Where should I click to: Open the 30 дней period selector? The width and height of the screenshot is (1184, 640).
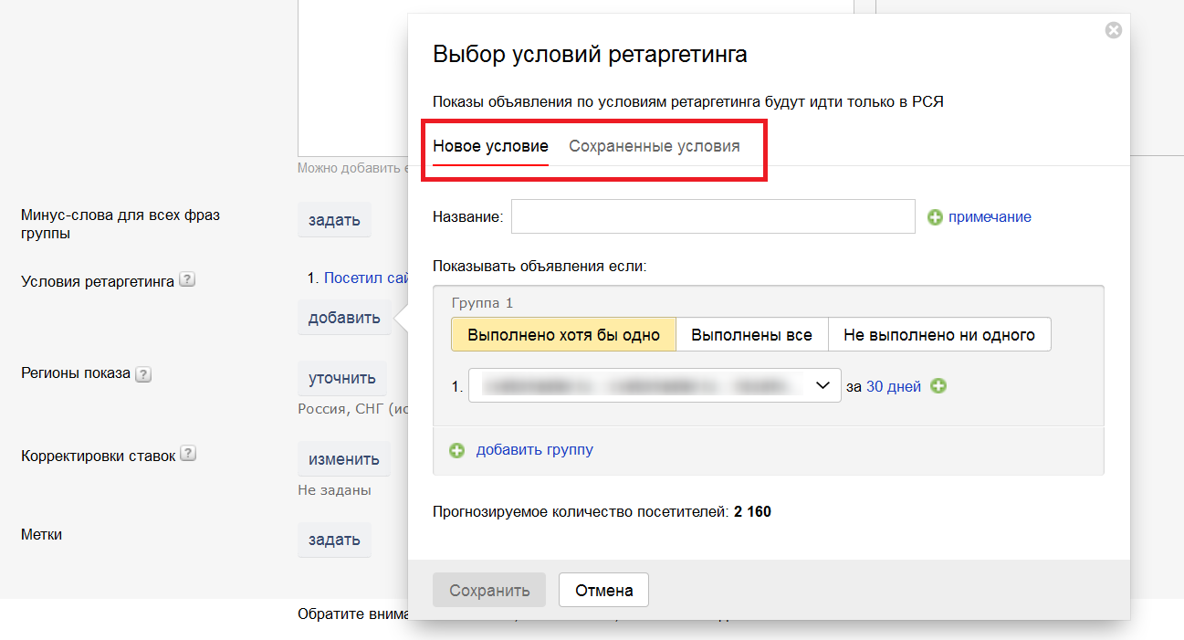[893, 386]
